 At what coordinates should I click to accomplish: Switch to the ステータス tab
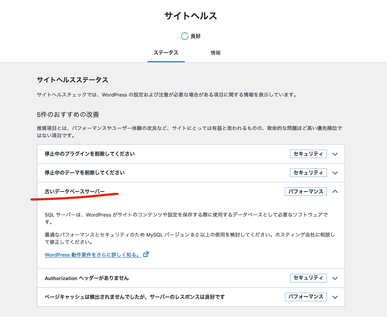point(166,53)
